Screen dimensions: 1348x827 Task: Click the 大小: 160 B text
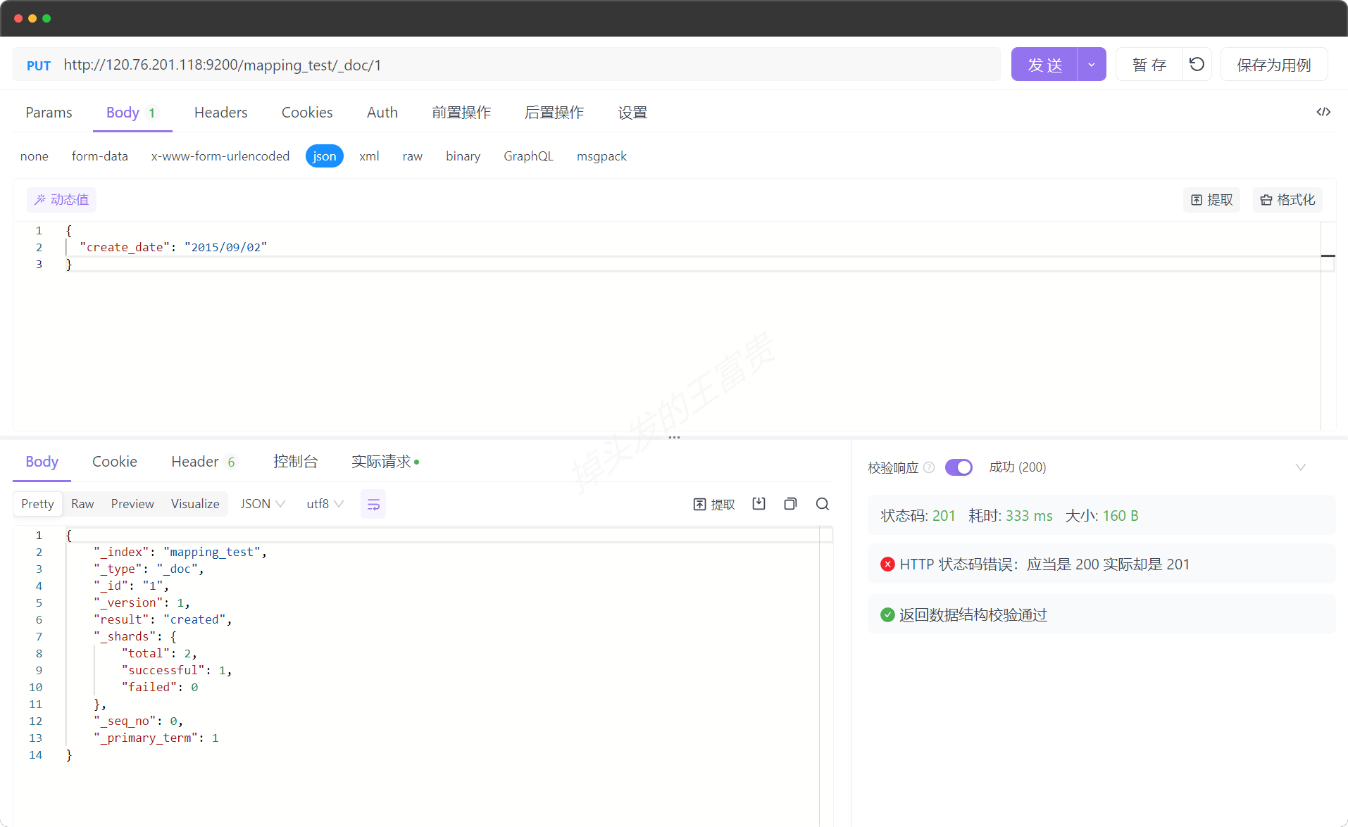1102,516
